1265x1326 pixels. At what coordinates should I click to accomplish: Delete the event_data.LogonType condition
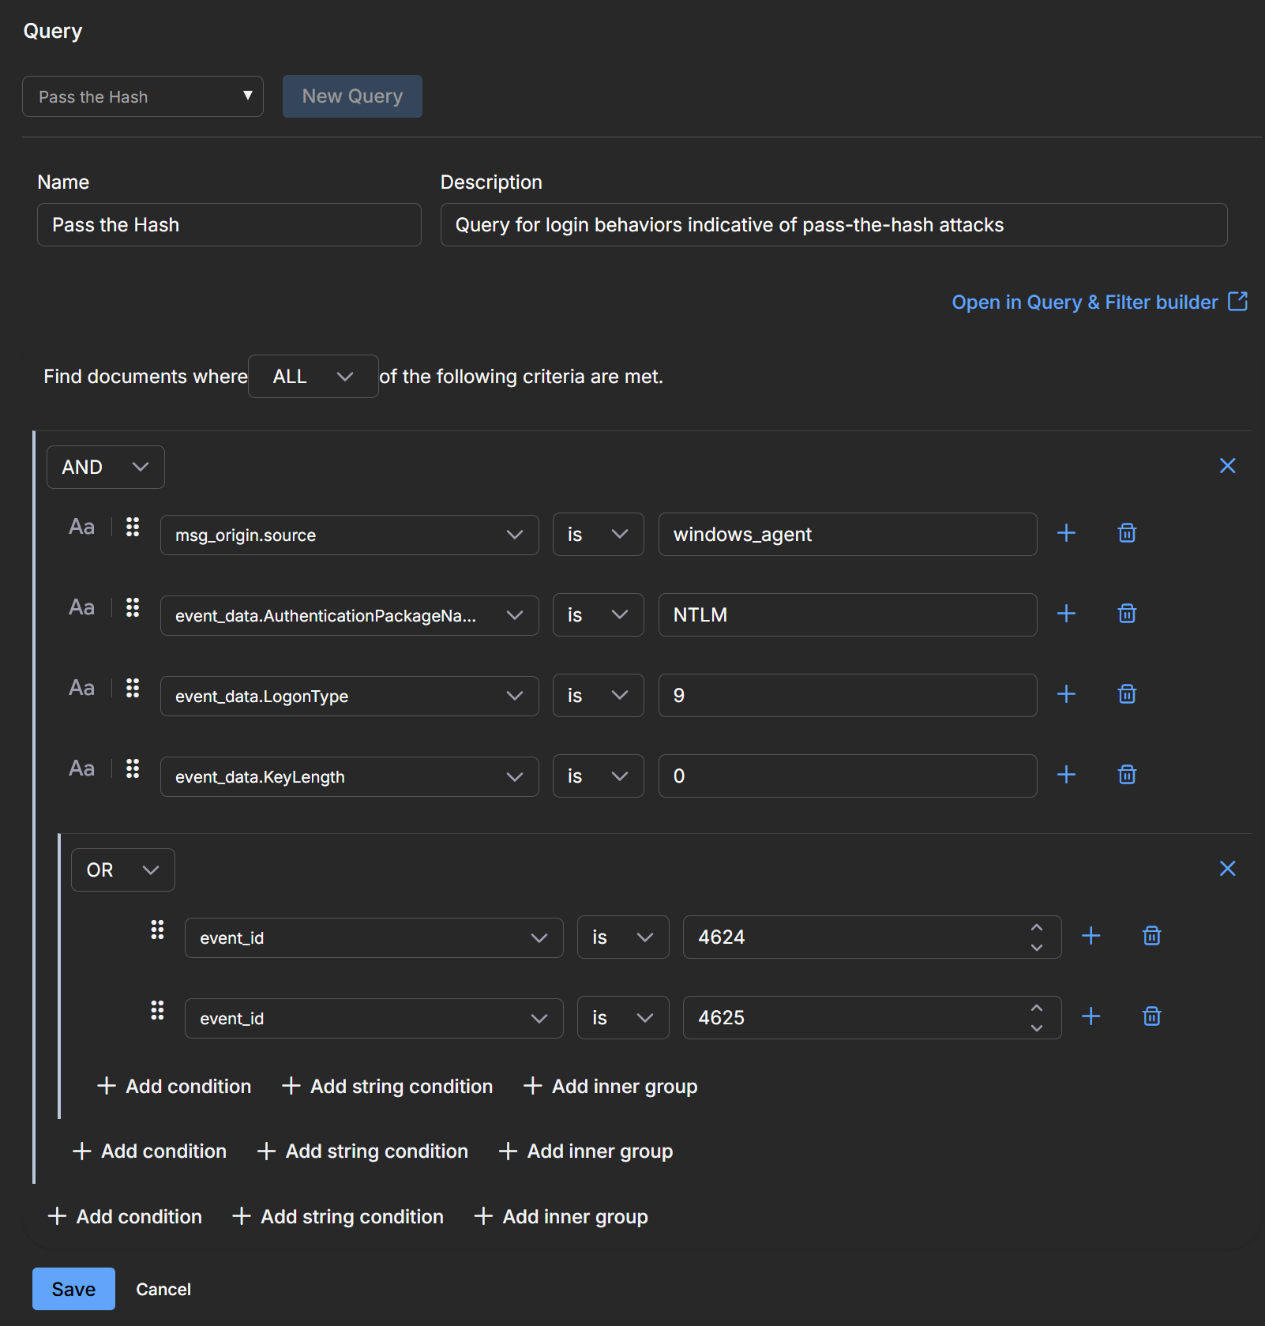pyautogui.click(x=1127, y=694)
